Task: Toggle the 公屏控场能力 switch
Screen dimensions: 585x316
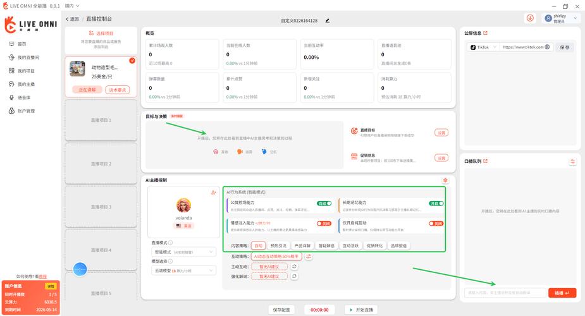Action: (324, 204)
